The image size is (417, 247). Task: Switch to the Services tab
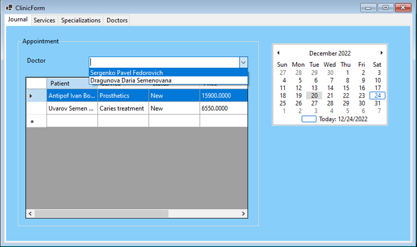[x=44, y=20]
